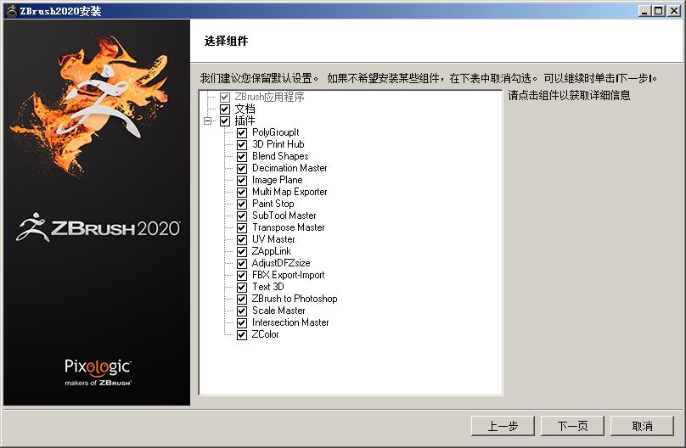Select the 插件 tree item label

click(245, 120)
